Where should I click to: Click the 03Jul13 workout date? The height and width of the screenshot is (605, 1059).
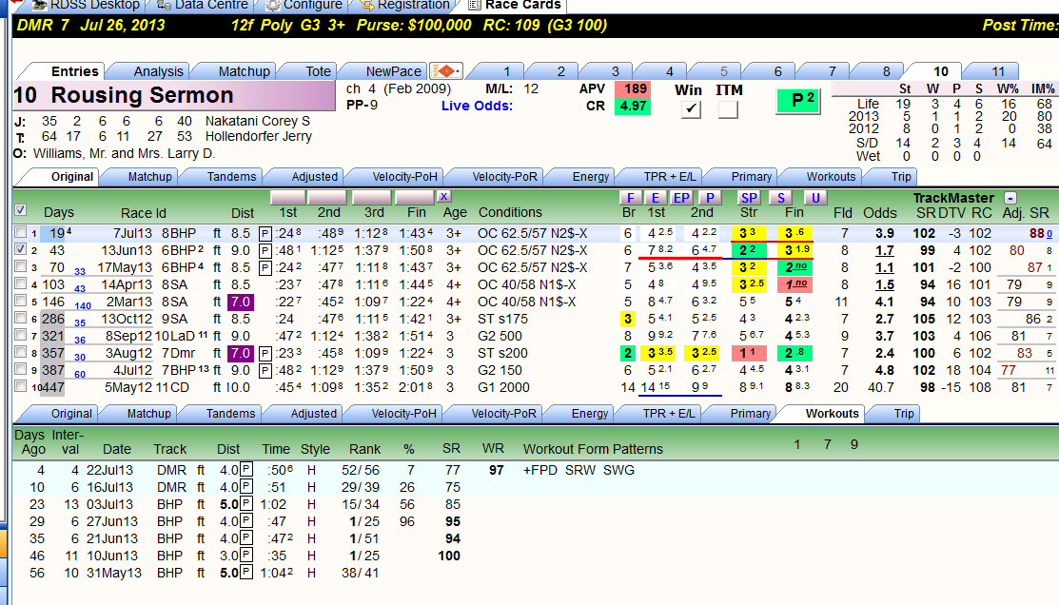pos(110,504)
